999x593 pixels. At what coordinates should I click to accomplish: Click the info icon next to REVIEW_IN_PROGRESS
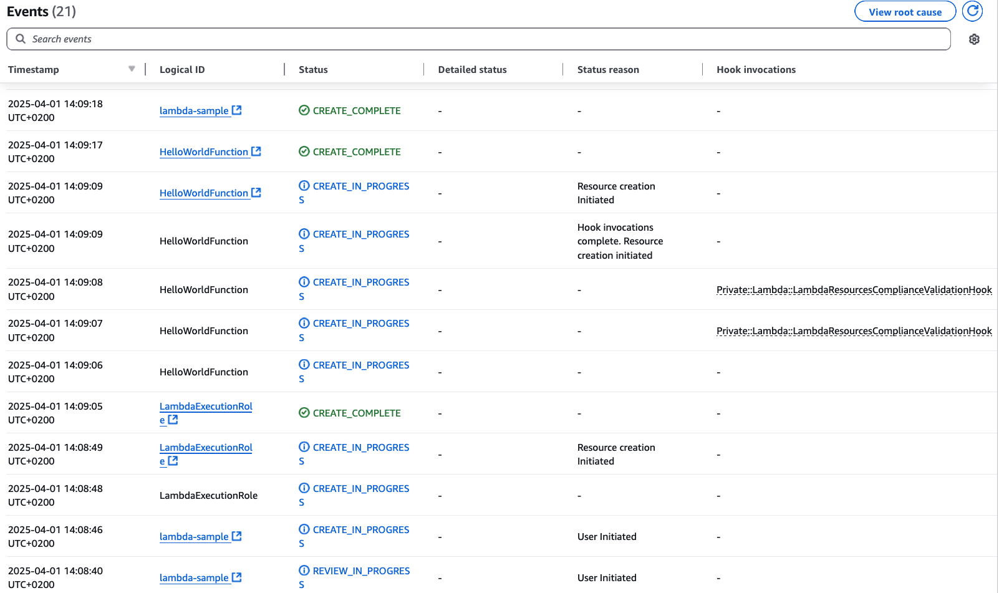click(x=304, y=570)
